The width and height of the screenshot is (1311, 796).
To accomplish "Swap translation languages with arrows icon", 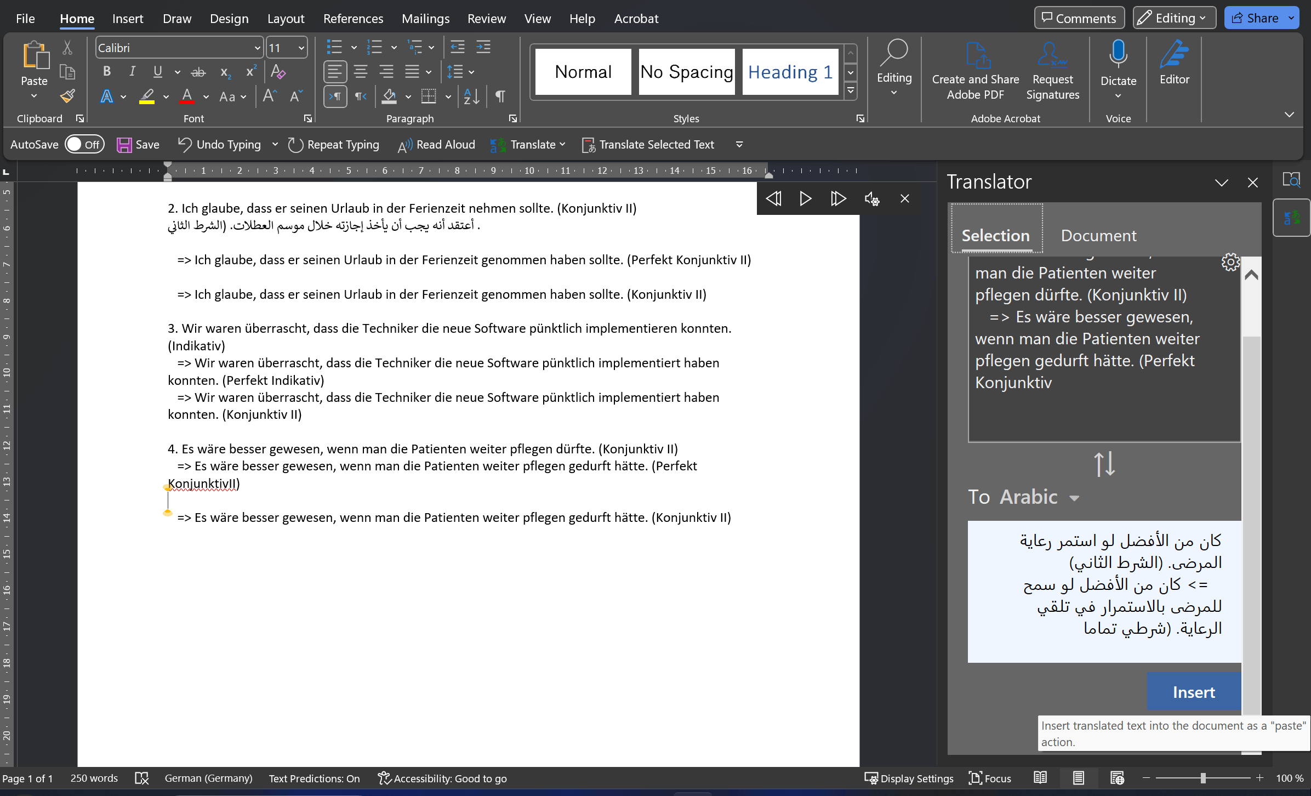I will point(1104,464).
